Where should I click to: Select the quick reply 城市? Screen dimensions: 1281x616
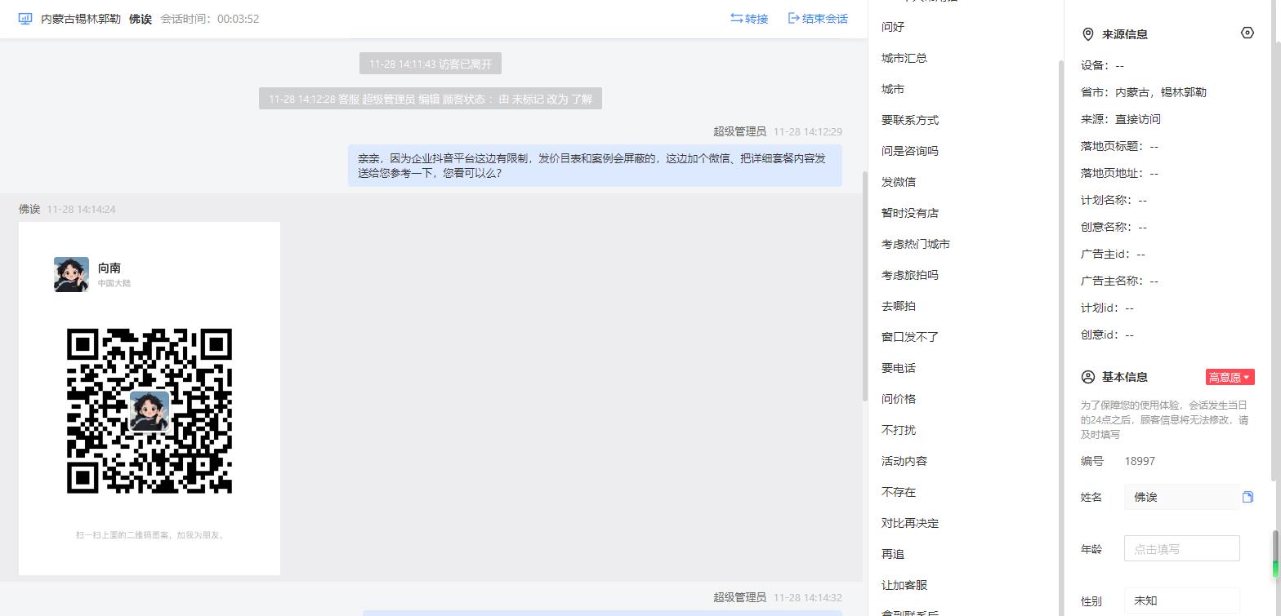pos(893,89)
